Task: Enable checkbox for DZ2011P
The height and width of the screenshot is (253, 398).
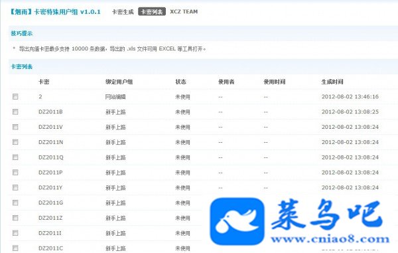Action: 15,173
